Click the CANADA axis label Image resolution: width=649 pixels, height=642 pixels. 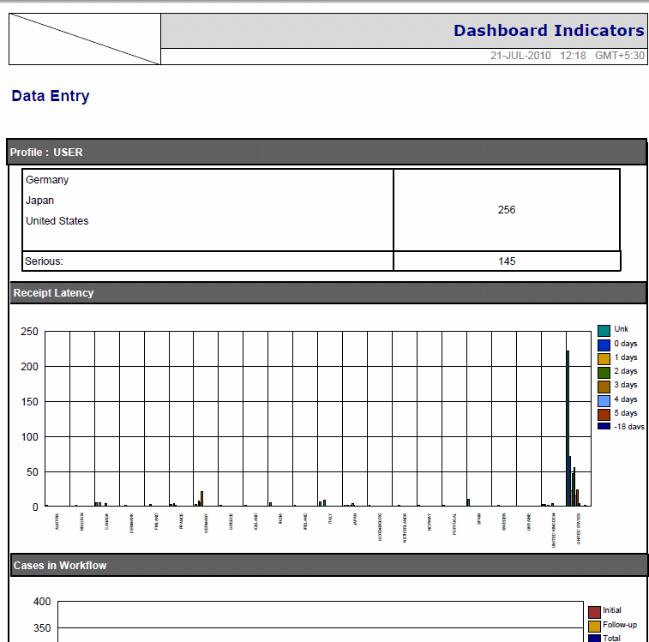(x=107, y=521)
